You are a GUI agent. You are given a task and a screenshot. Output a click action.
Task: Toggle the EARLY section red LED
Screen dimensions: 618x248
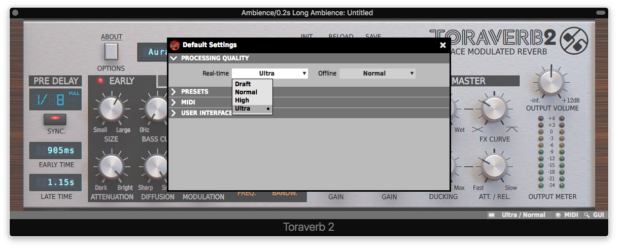coord(100,81)
